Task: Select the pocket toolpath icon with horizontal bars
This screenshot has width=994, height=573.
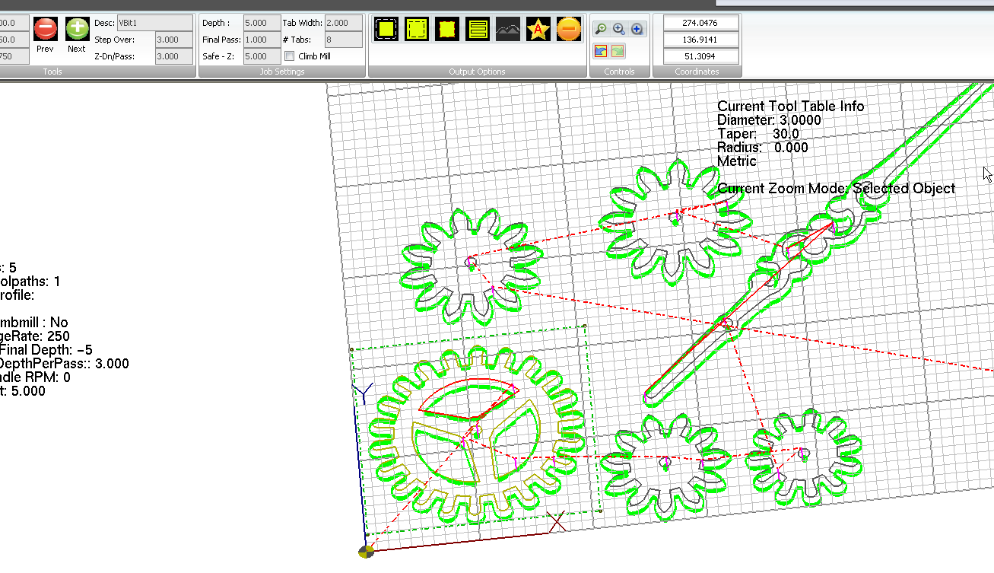Action: coord(478,30)
